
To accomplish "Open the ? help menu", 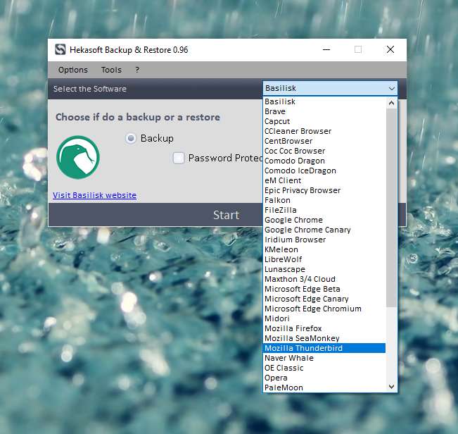I will [137, 70].
